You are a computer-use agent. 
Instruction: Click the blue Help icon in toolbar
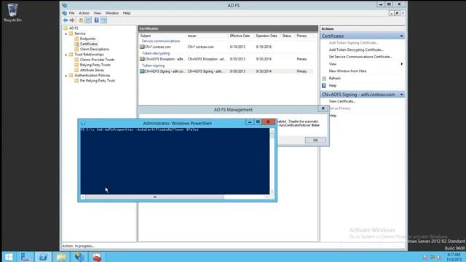point(97,20)
